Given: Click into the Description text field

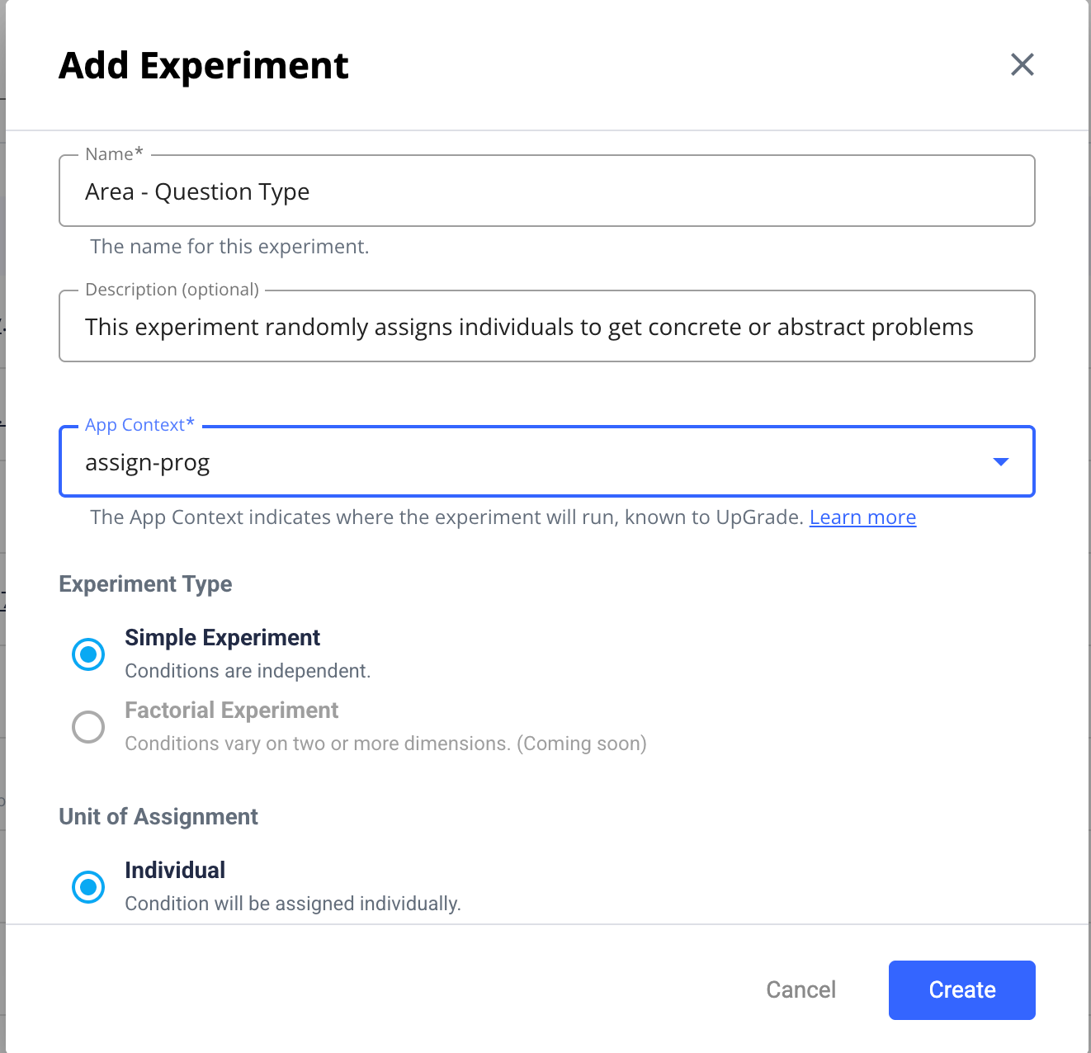Looking at the screenshot, I should 545,327.
